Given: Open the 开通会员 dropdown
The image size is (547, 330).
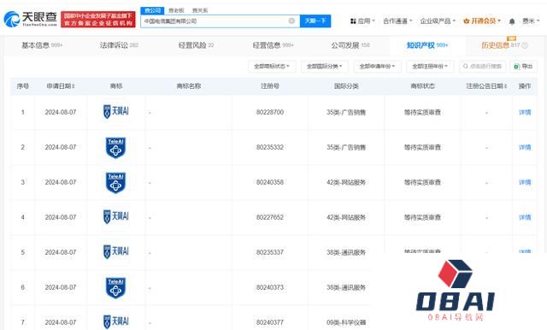Looking at the screenshot, I should point(482,21).
